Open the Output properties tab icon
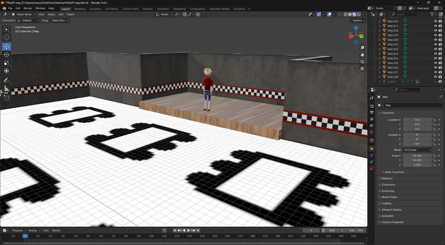The image size is (445, 245). click(372, 113)
